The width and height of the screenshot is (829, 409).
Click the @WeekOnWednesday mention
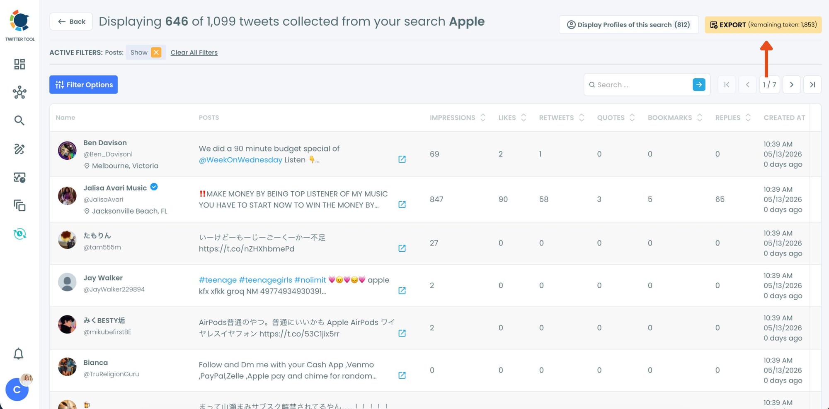tap(240, 160)
